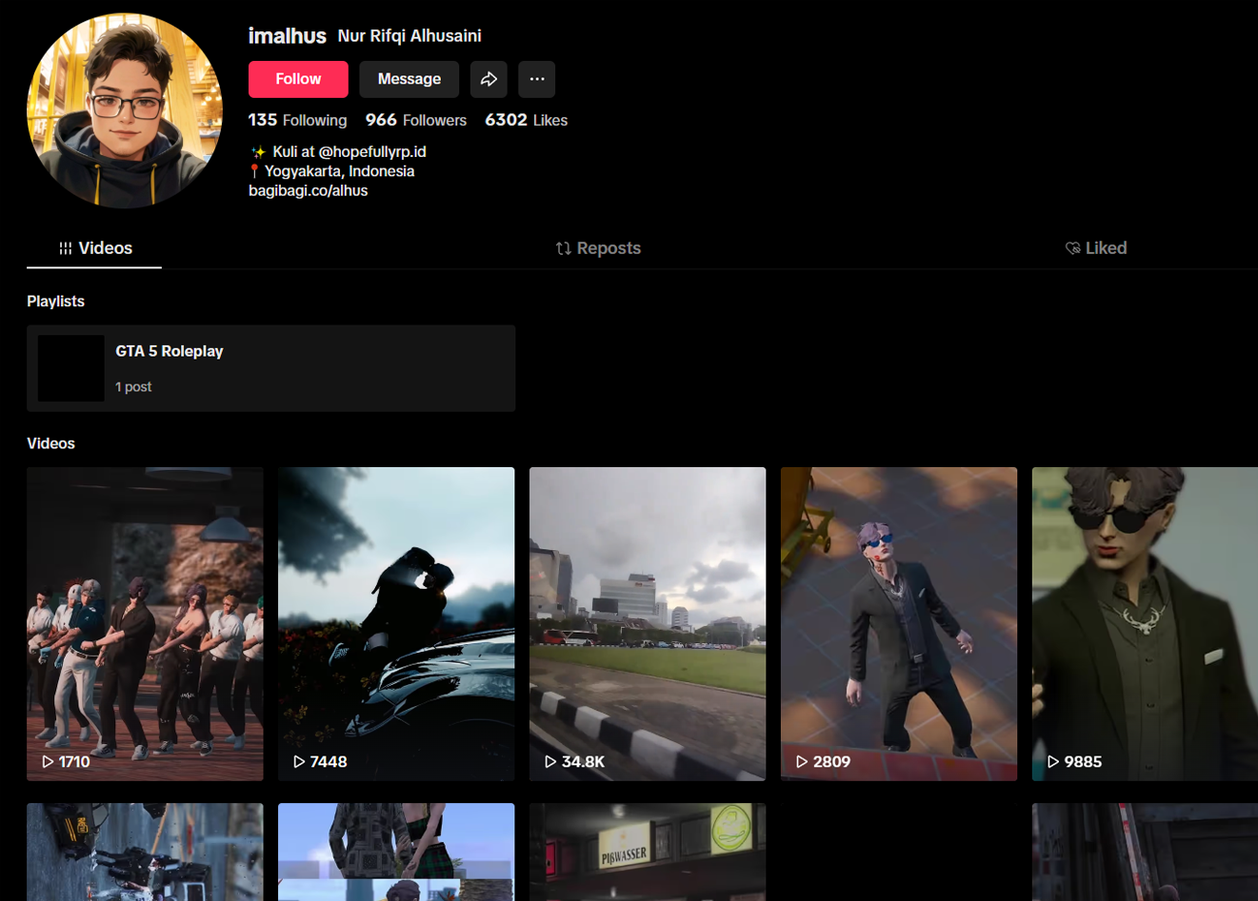
Task: Click the repost arrows icon on Reposts tab
Action: [x=564, y=248]
